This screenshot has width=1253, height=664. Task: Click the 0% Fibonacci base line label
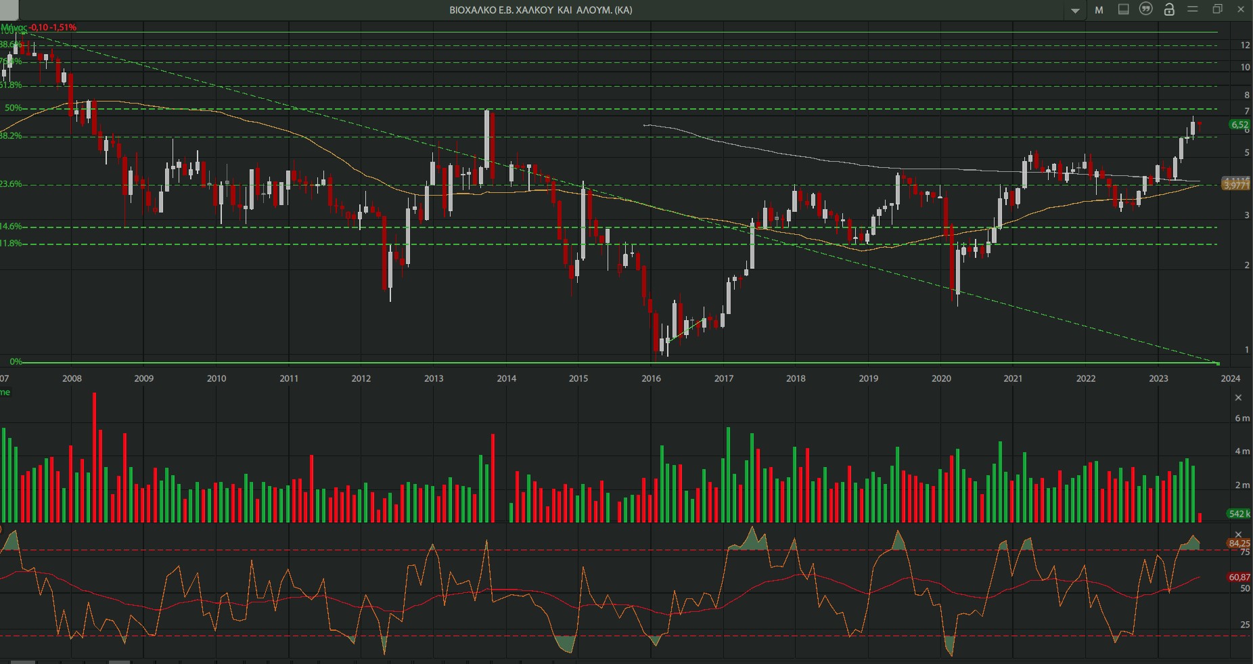[x=15, y=361]
